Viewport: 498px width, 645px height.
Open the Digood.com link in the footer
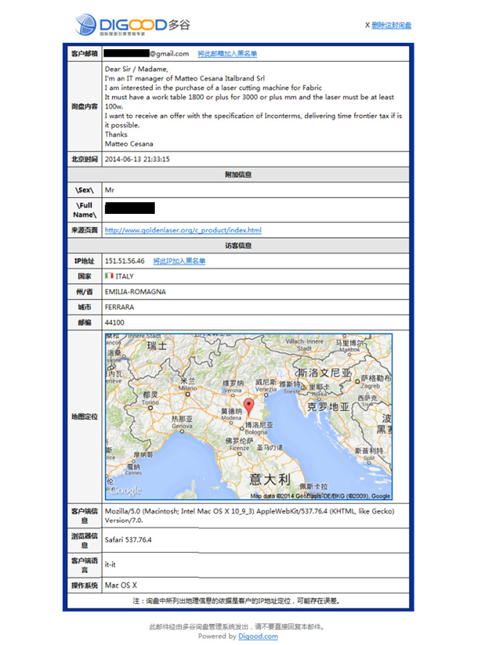coord(258,636)
